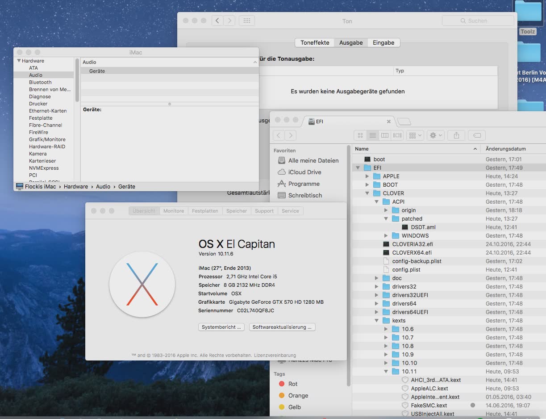
Task: Switch to the Eingabe tab
Action: [x=383, y=43]
